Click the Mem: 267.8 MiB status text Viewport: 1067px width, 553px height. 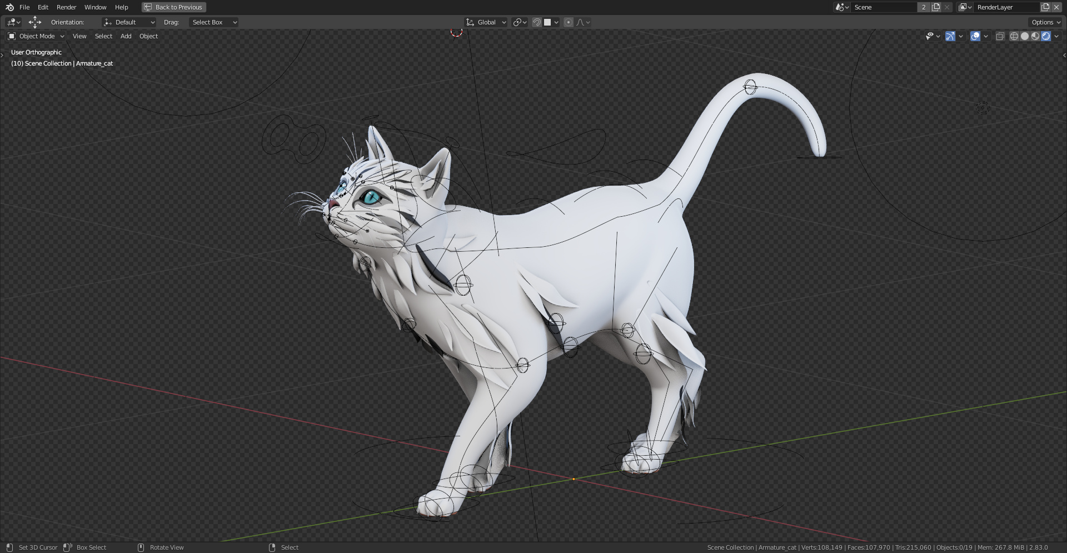click(x=1000, y=547)
